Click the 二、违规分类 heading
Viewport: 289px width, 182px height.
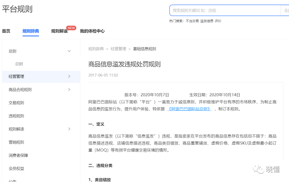click(x=100, y=165)
